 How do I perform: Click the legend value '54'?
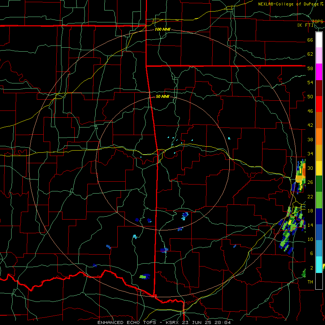pyautogui.click(x=310, y=82)
